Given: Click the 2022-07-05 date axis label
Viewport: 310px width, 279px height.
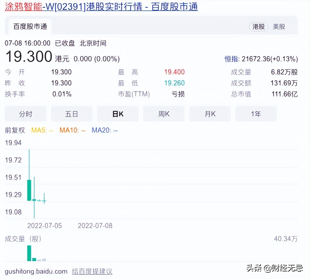Looking at the screenshot, I should (45, 226).
